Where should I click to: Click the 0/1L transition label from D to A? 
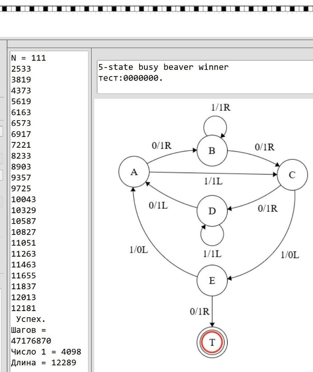pos(158,206)
